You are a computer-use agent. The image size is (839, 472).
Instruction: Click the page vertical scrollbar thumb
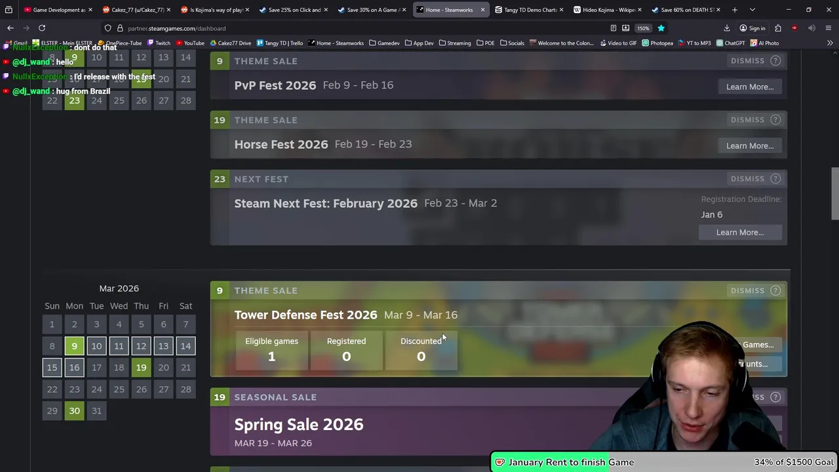coord(834,193)
